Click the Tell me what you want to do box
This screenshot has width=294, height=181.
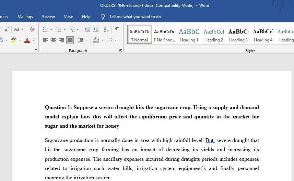point(135,17)
